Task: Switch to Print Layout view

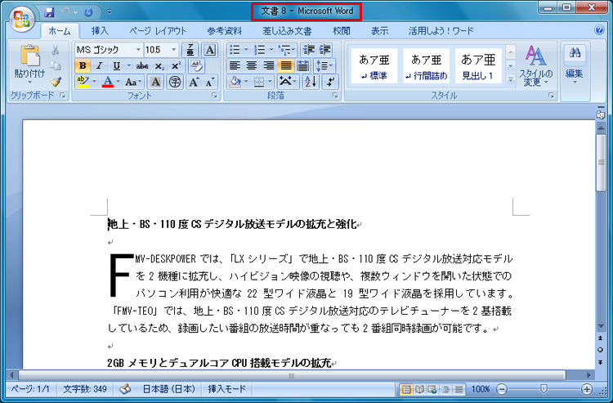Action: (x=406, y=389)
